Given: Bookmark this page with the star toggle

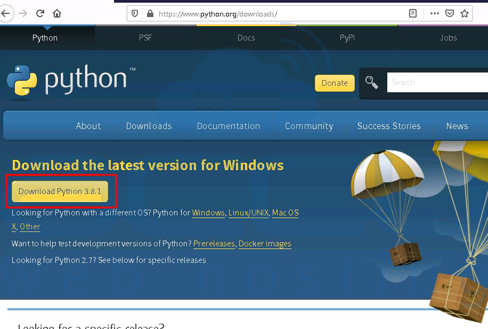Looking at the screenshot, I should click(465, 13).
